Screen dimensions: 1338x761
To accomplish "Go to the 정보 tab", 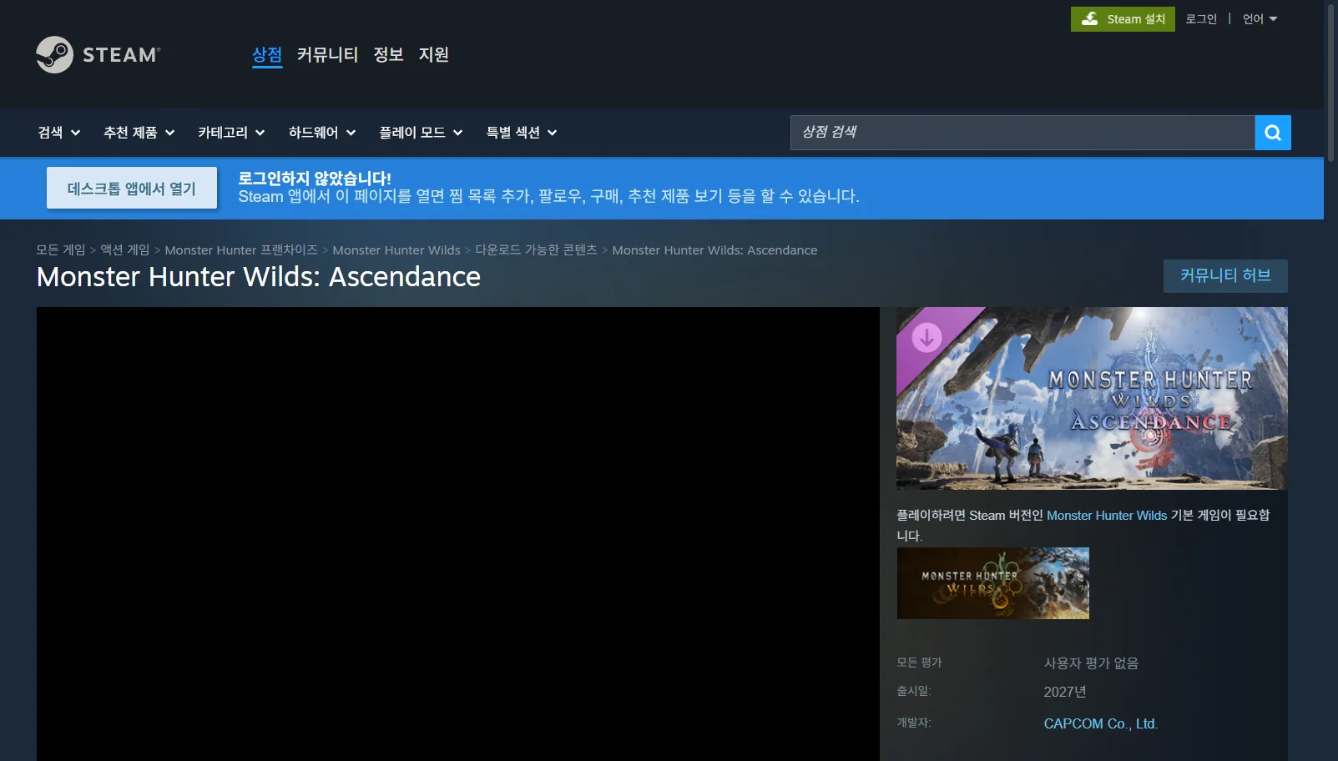I will (x=388, y=55).
